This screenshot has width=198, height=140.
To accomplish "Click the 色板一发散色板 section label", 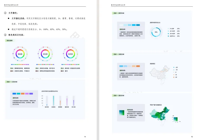I will pyautogui.click(x=119, y=54).
